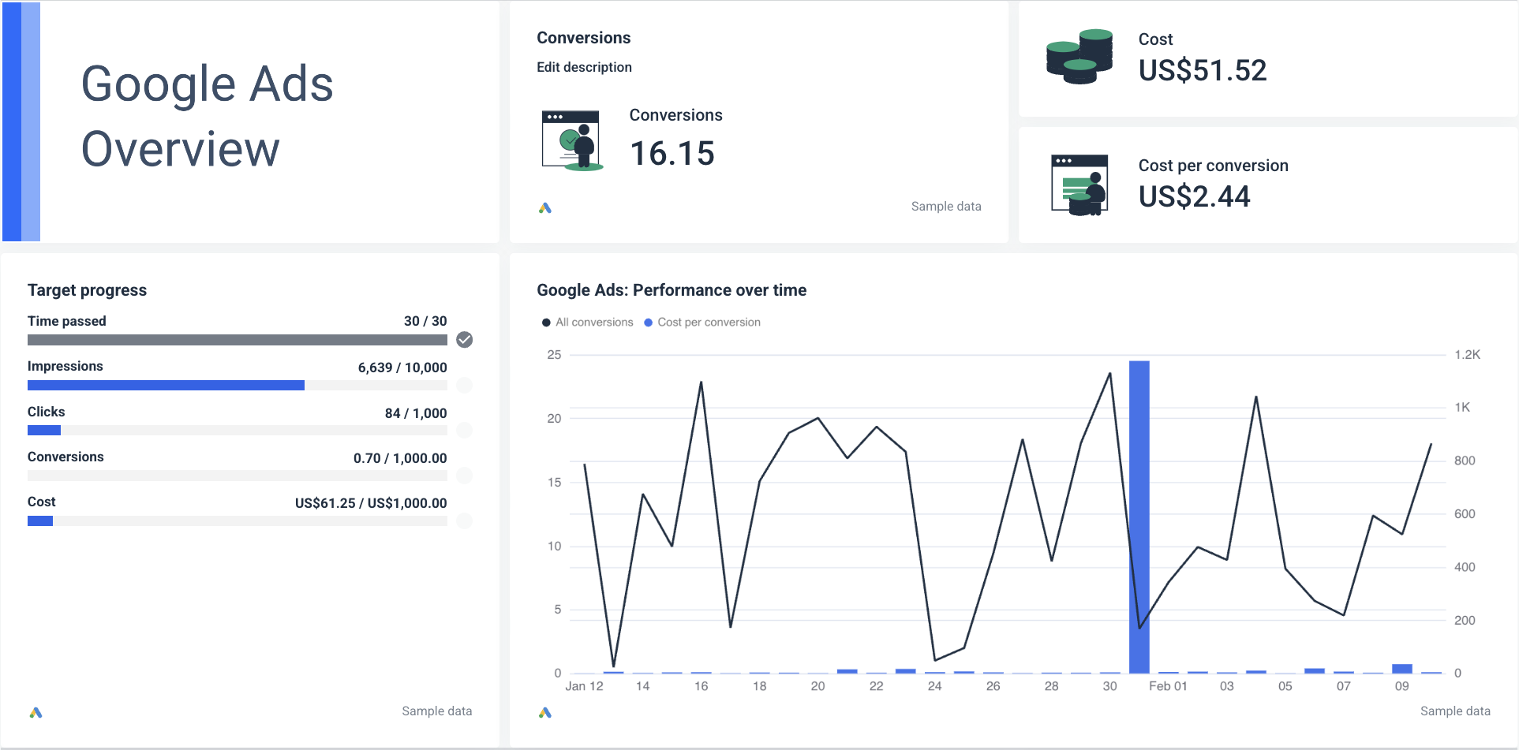Viewport: 1519px width, 750px height.
Task: Click Sample data label in Target progress card
Action: 437,711
